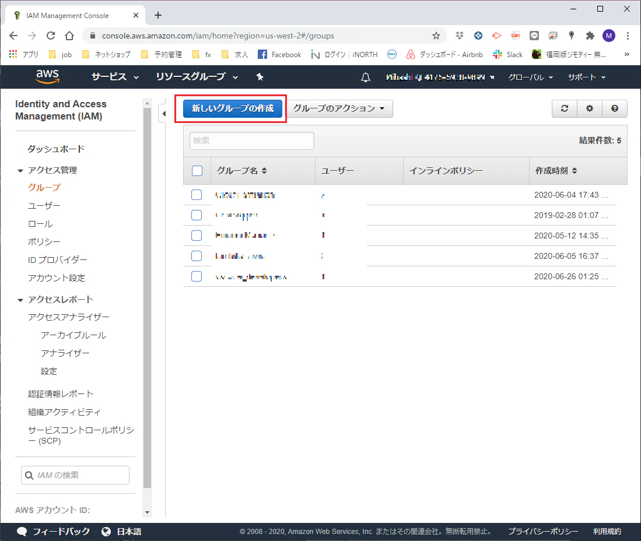Check the group created 2020-06-04
Screen dimensions: 641x541
click(197, 195)
